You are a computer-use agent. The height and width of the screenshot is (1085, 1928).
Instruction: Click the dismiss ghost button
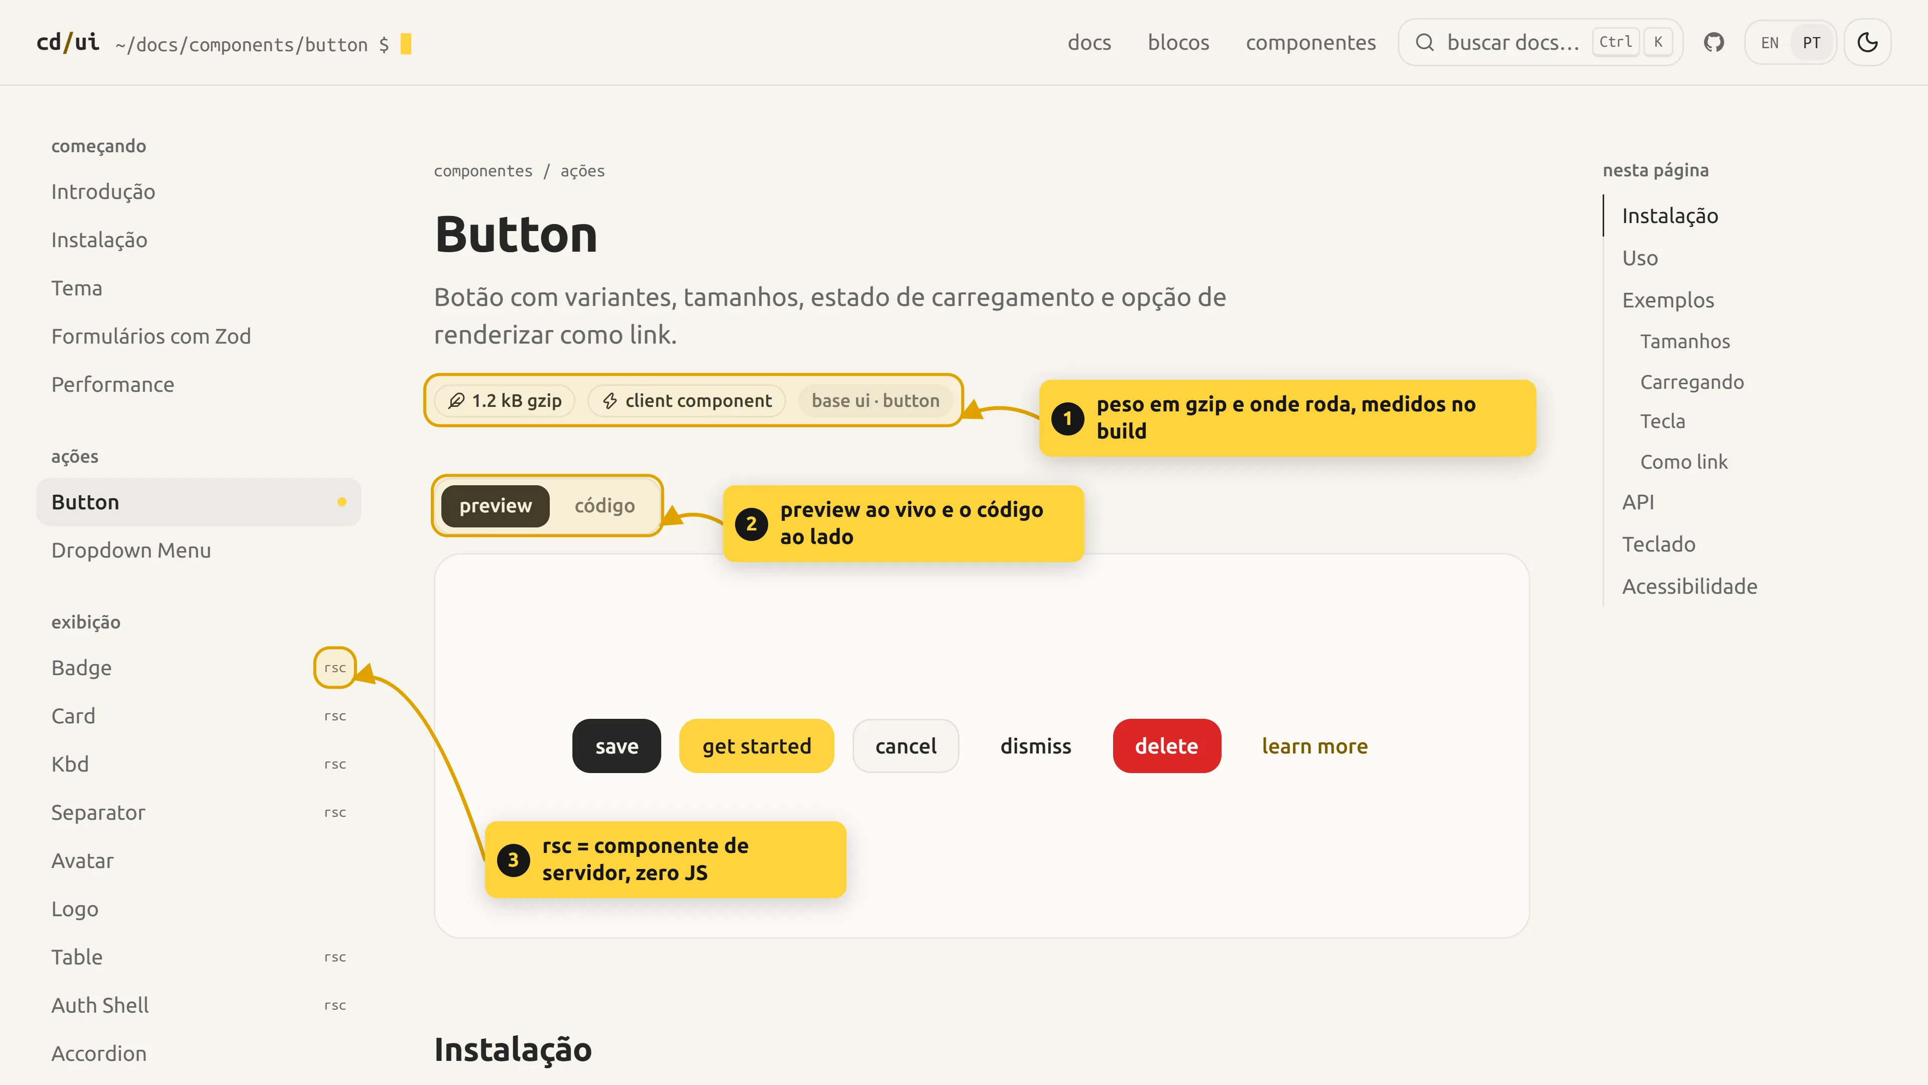[1036, 746]
